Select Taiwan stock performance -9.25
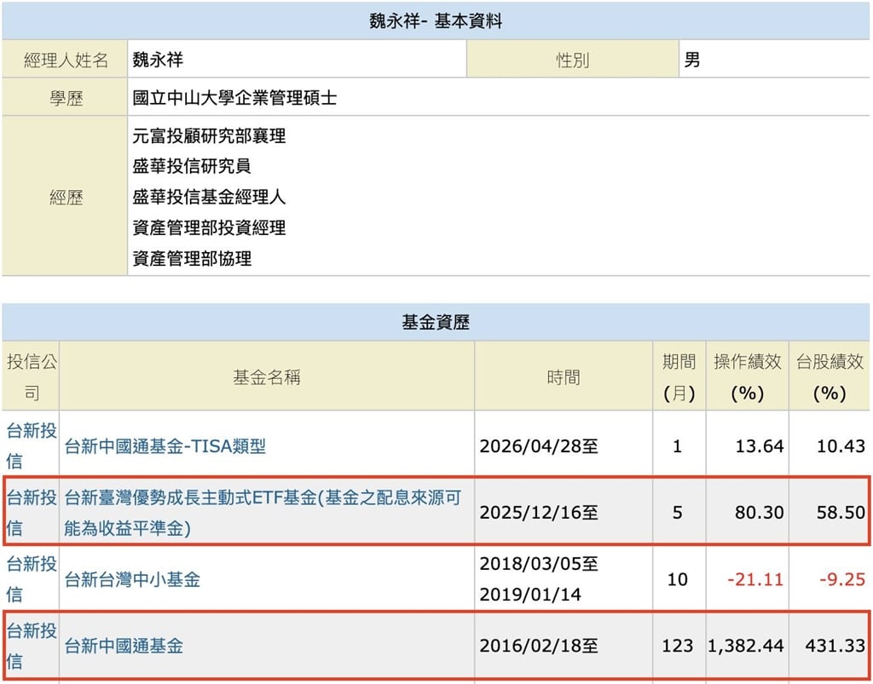This screenshot has height=684, width=873. tap(842, 579)
